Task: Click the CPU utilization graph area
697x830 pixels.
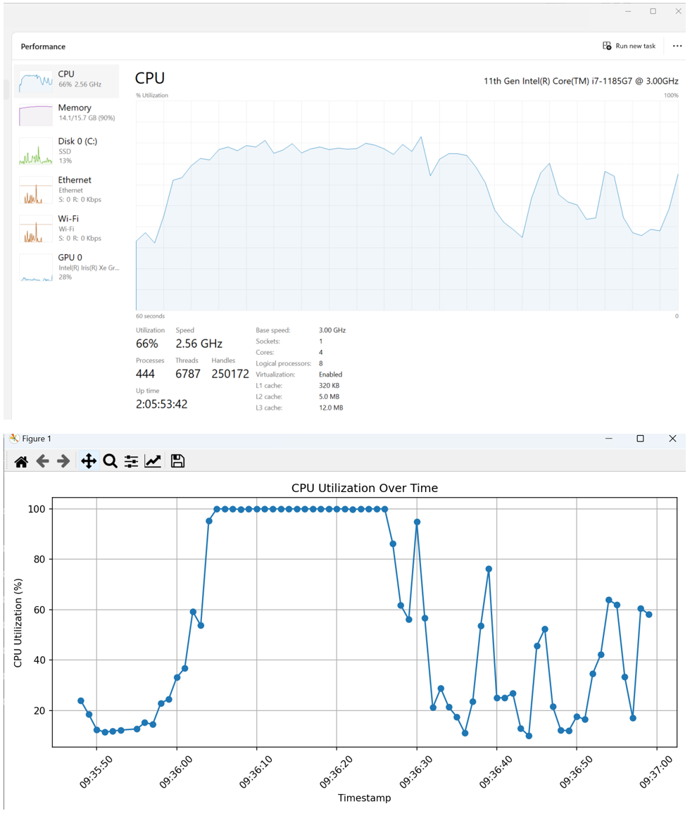Action: click(407, 206)
